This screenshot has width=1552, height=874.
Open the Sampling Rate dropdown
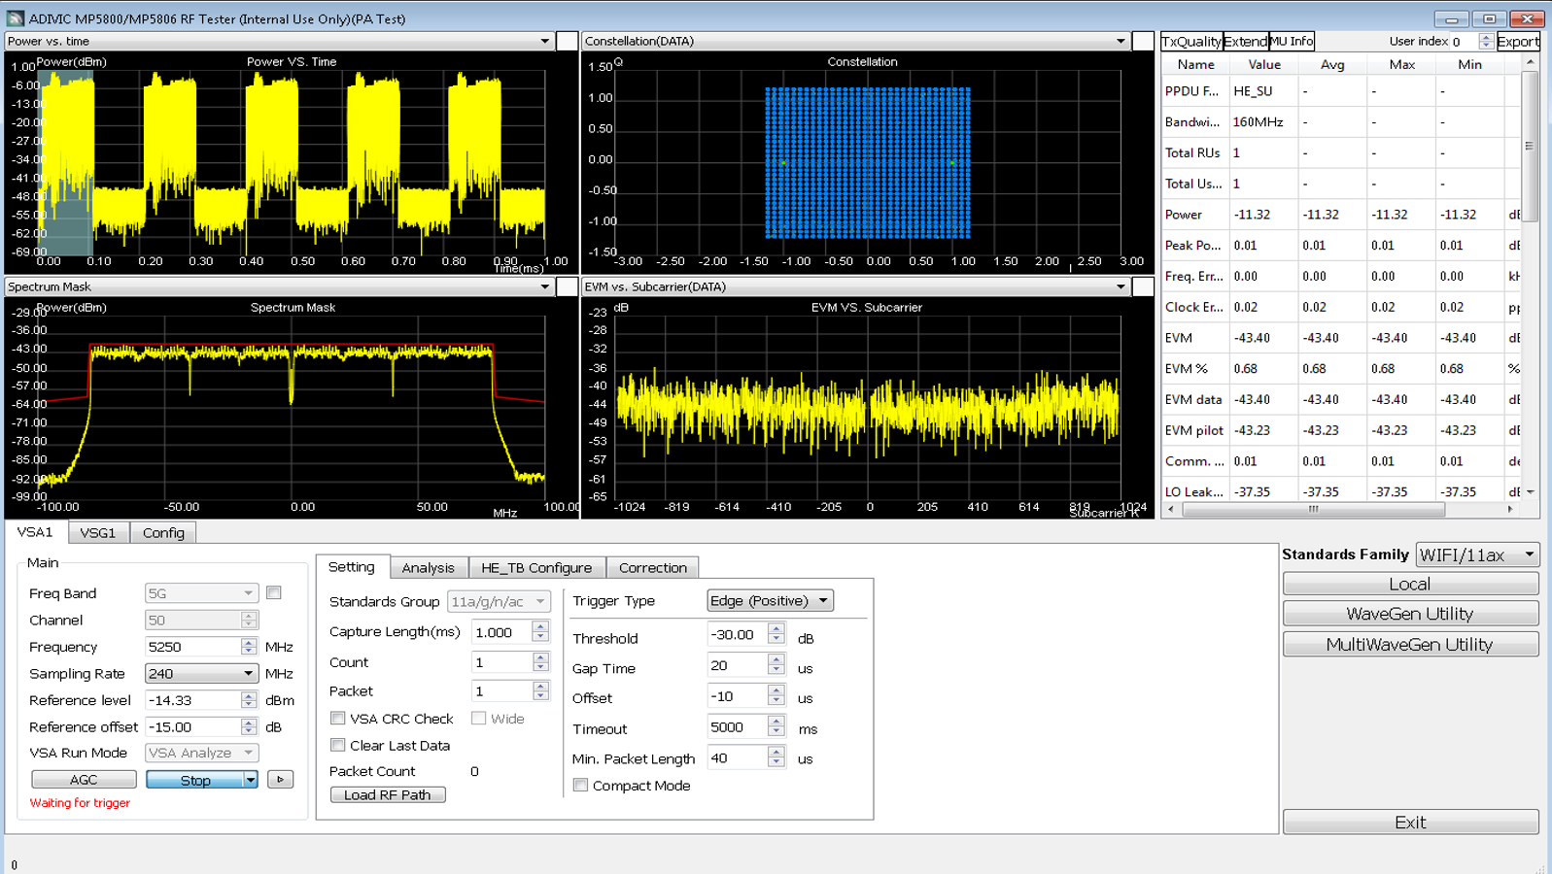click(201, 673)
